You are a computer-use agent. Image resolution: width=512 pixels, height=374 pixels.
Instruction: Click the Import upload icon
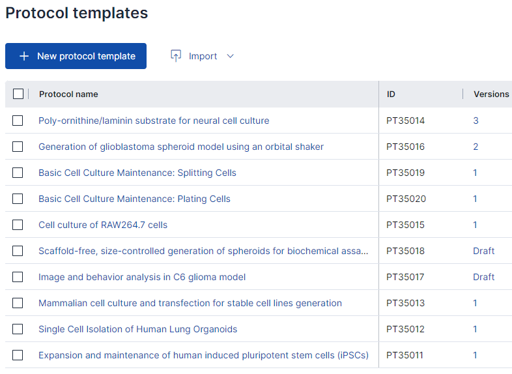(176, 56)
